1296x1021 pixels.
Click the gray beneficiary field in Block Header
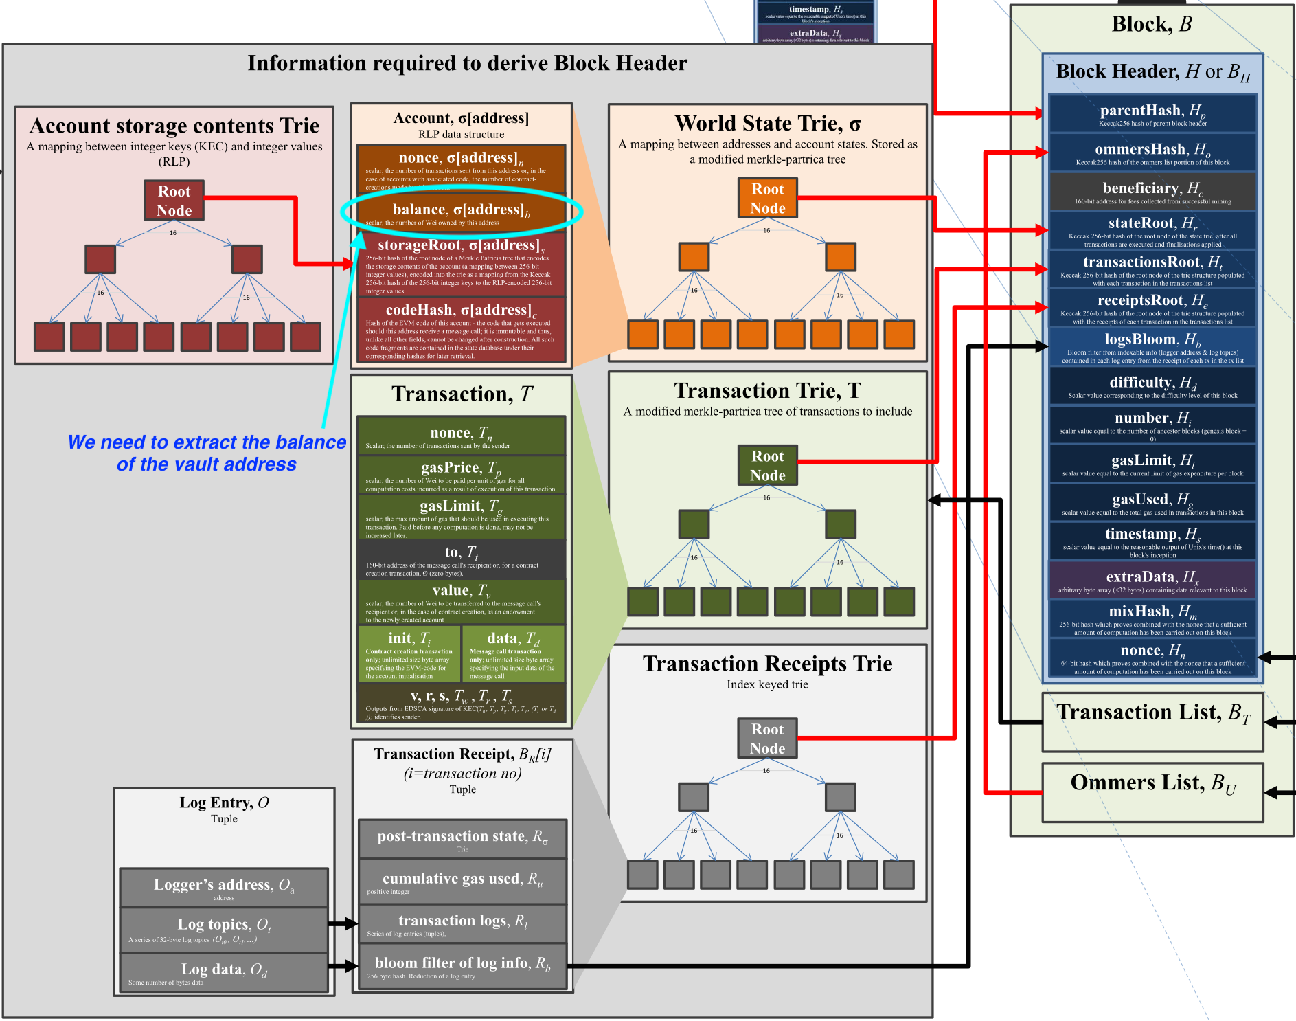click(x=1152, y=192)
